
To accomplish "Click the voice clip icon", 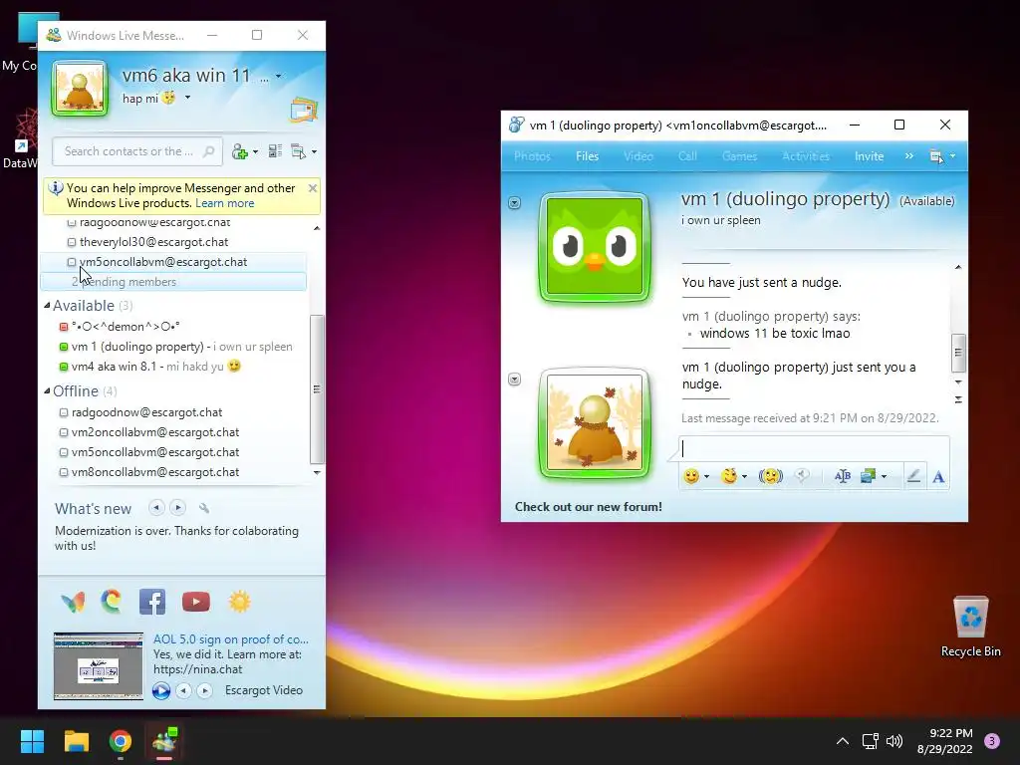I will 802,476.
